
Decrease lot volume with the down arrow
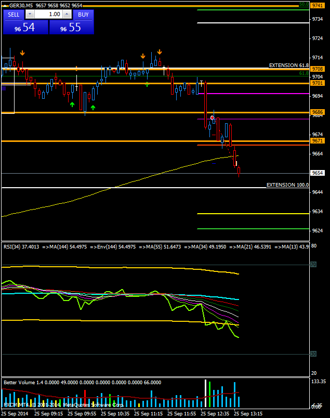[x=29, y=15]
